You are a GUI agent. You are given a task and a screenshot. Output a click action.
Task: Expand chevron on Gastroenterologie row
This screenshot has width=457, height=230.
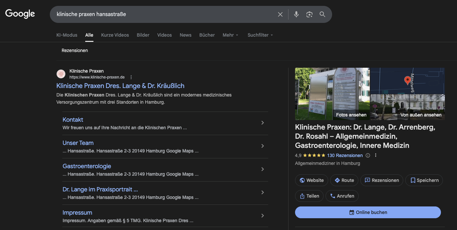click(x=263, y=169)
